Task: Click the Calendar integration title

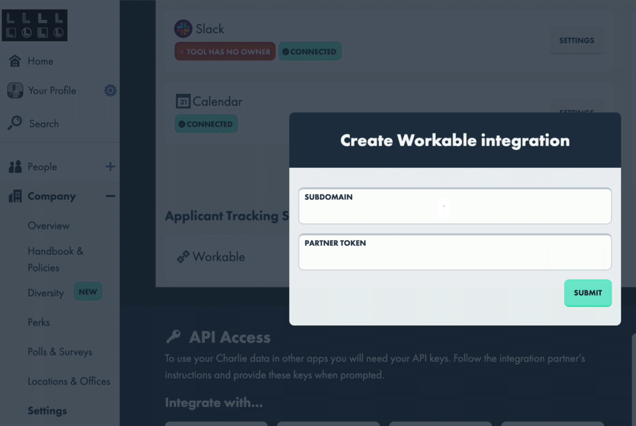Action: pyautogui.click(x=217, y=102)
